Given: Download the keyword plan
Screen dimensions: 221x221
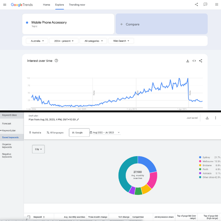Looking at the screenshot, I should [207, 118].
